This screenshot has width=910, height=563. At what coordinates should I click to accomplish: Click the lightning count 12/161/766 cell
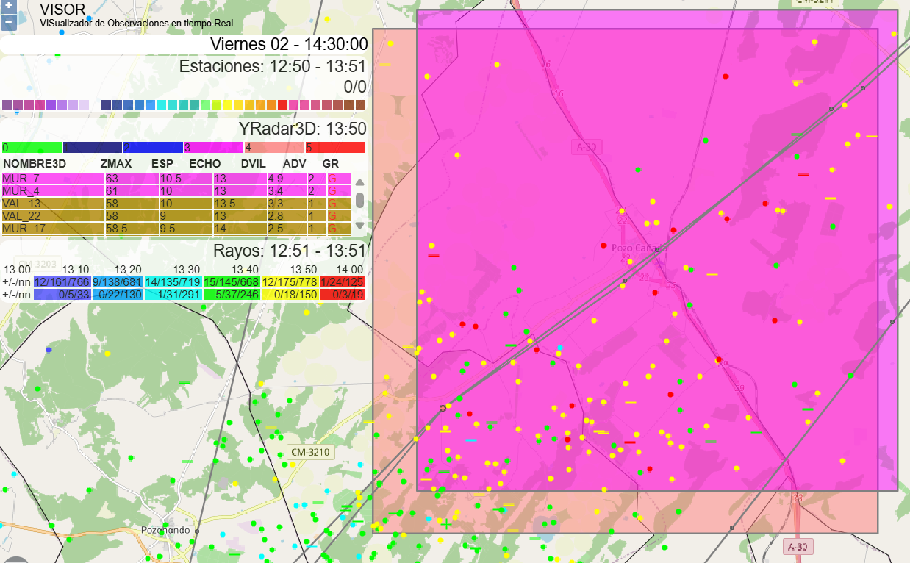(x=62, y=281)
